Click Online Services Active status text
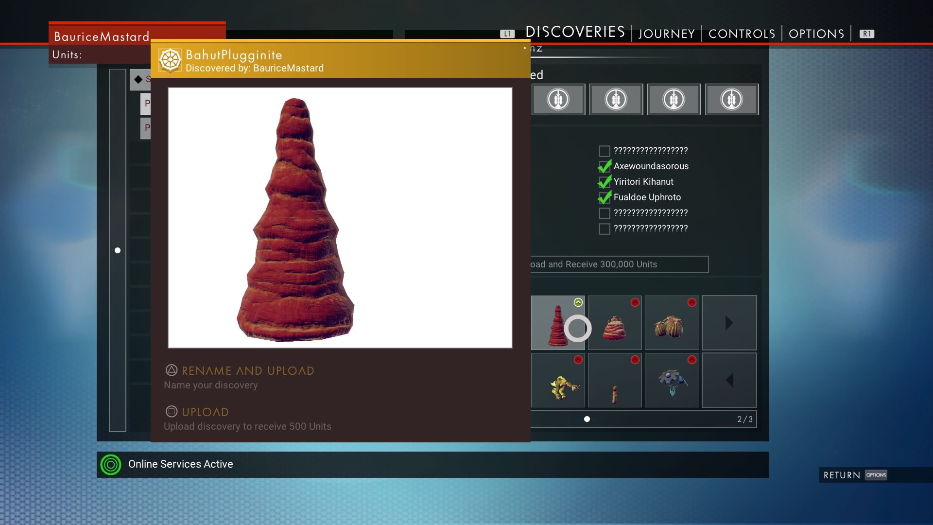Screen dimensions: 933x525 [x=180, y=464]
